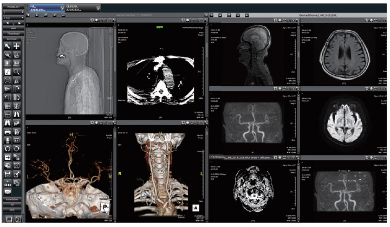This screenshot has height=227, width=390.
Task: Open the first dropdown below Worklist
Action: (x=12, y=11)
